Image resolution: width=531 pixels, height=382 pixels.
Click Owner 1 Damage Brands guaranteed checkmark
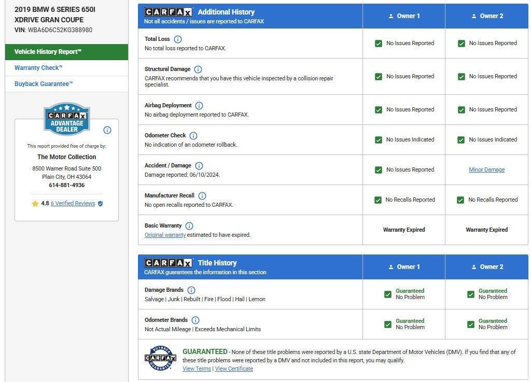click(x=388, y=294)
